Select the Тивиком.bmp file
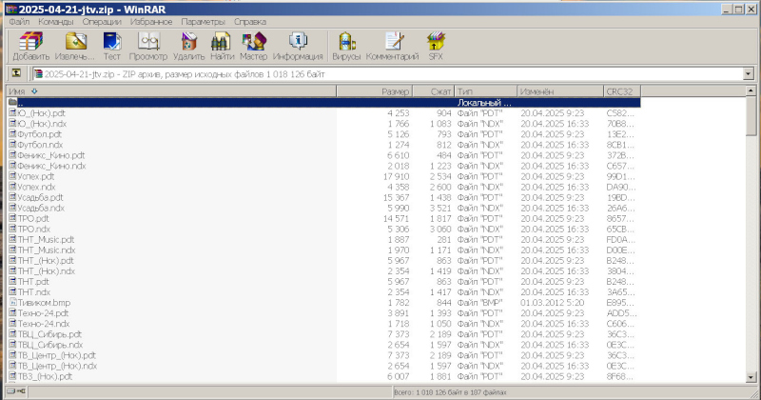 coord(44,302)
